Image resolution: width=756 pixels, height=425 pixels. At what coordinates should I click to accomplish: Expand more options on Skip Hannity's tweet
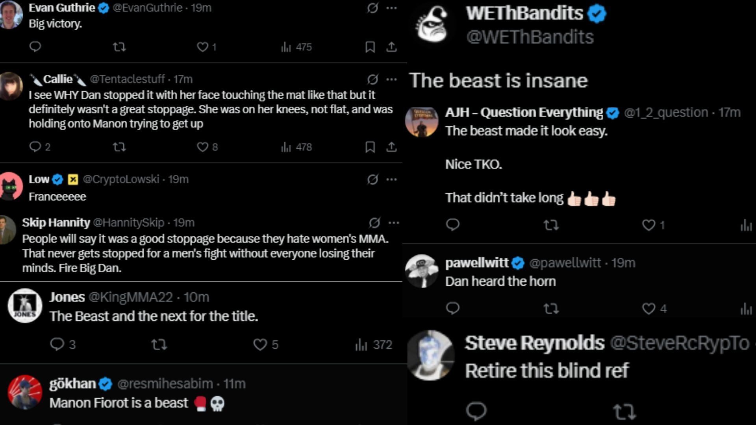tap(394, 223)
